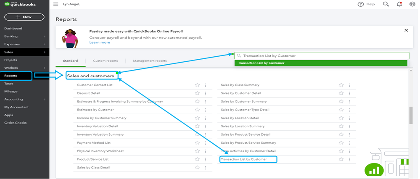Open the hamburger navigation menu icon
This screenshot has height=179, width=420.
click(56, 4)
